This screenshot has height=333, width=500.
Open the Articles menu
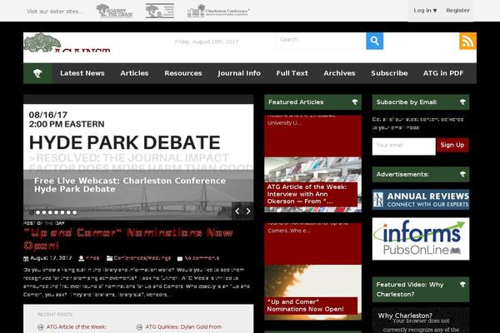click(x=134, y=73)
